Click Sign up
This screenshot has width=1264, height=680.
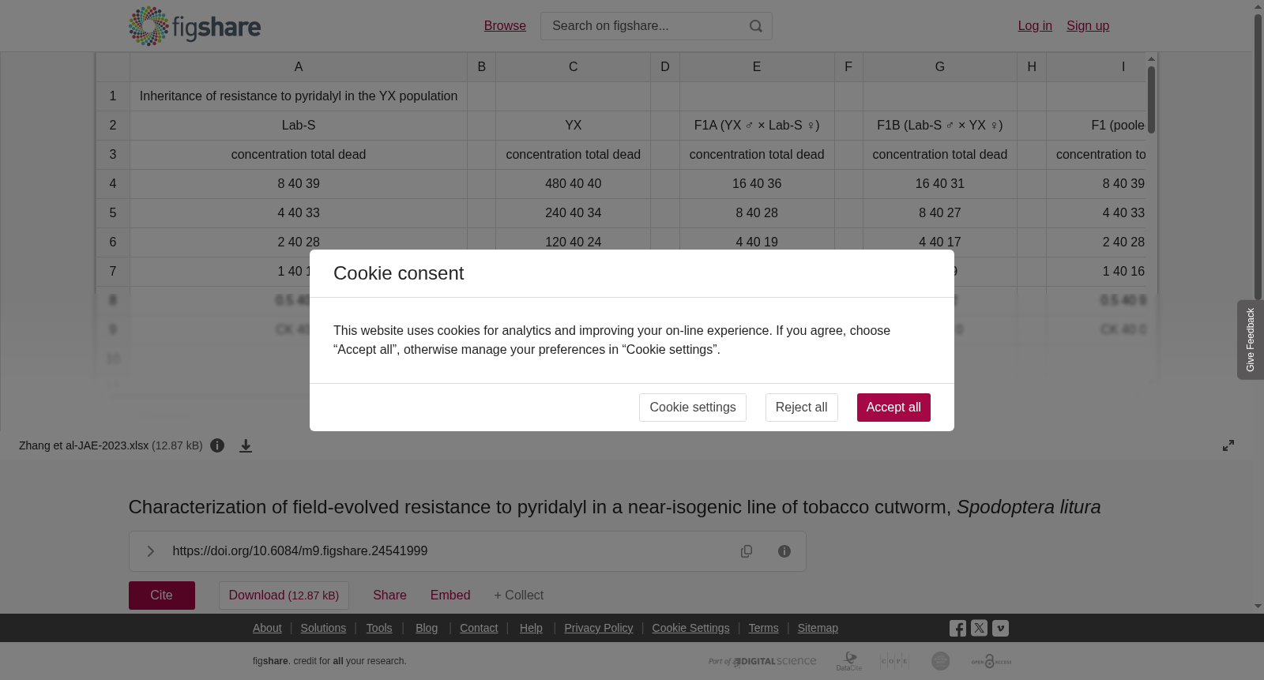pyautogui.click(x=1088, y=26)
